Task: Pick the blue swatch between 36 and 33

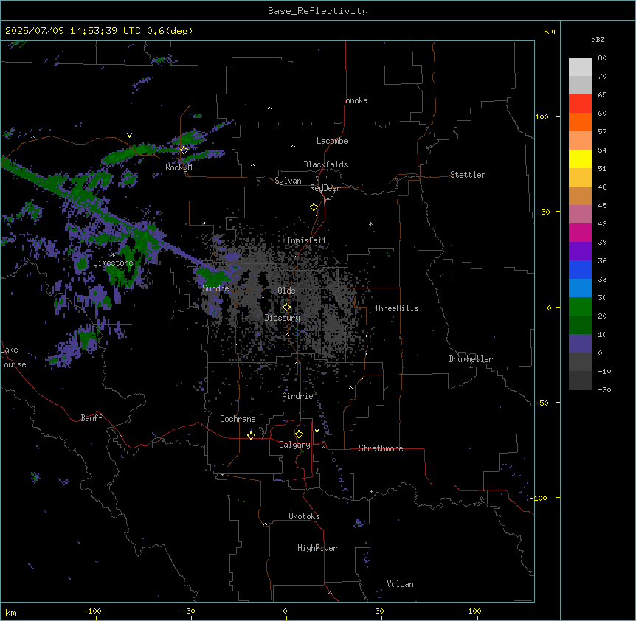Action: [580, 269]
